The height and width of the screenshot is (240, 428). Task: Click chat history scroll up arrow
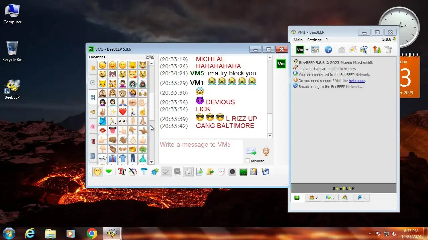tap(270, 58)
